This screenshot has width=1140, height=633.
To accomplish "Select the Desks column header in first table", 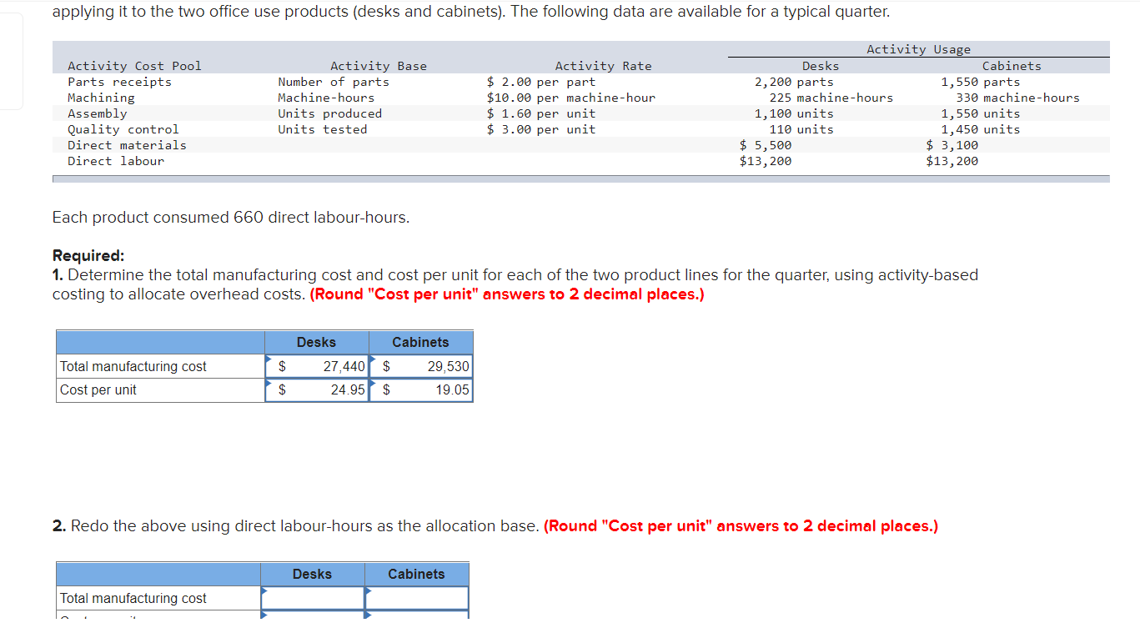I will tap(315, 342).
